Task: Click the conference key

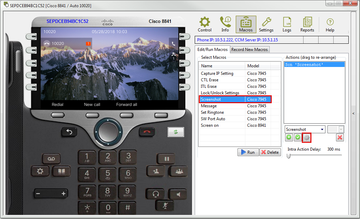Action: coord(179,171)
